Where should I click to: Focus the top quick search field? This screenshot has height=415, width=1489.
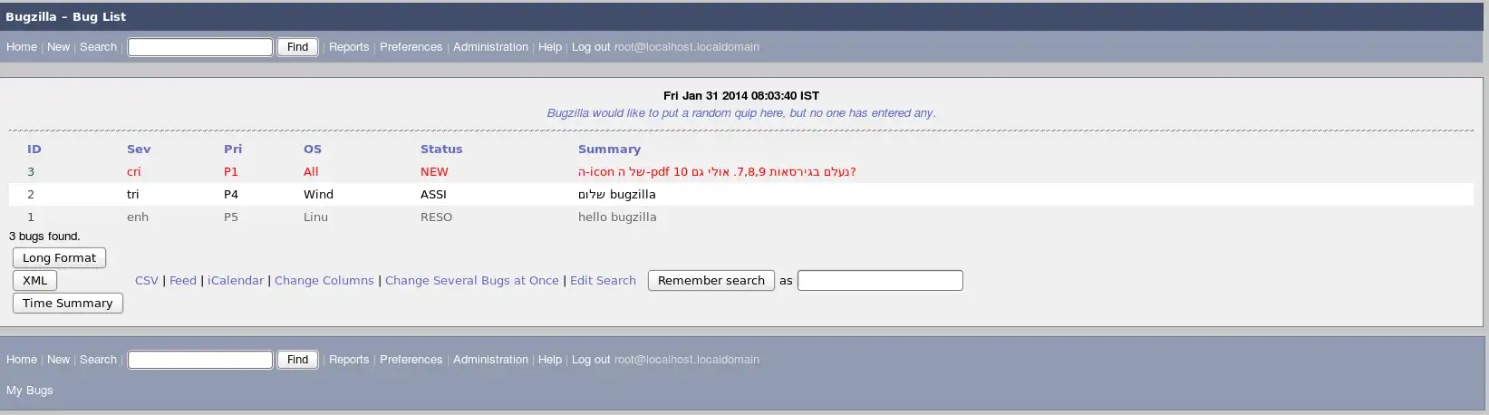(200, 47)
